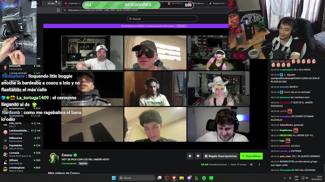Click the heart follow icon
Image resolution: width=325 pixels, height=182 pixels.
198,156
